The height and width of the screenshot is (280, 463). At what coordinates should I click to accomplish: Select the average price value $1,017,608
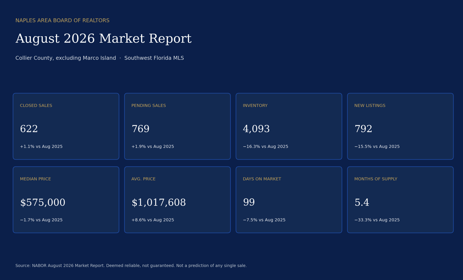tap(158, 203)
